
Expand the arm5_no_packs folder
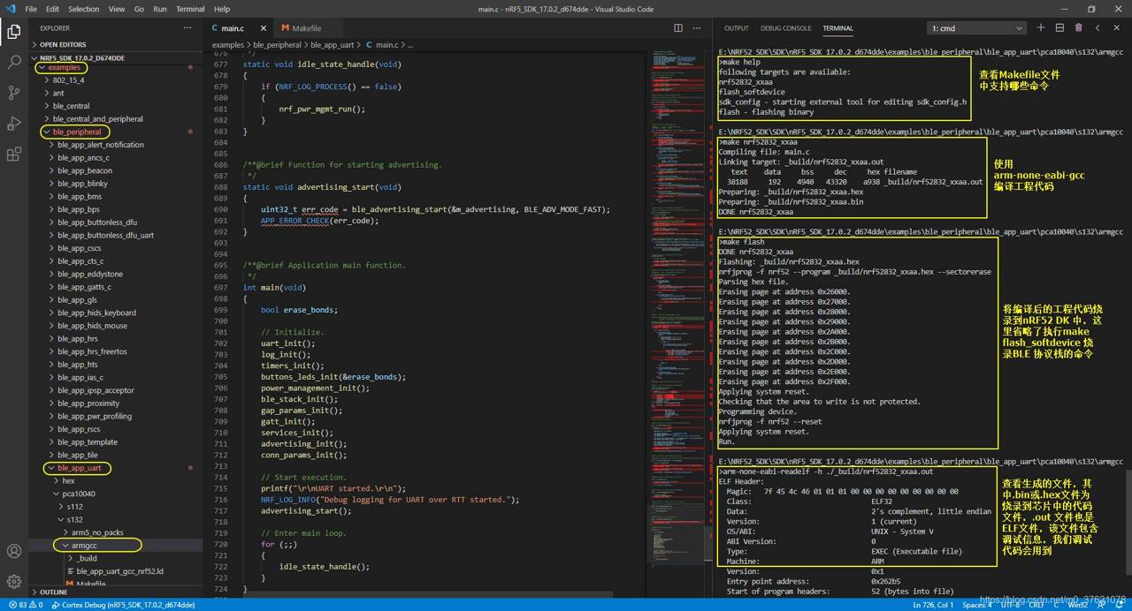pyautogui.click(x=116, y=532)
